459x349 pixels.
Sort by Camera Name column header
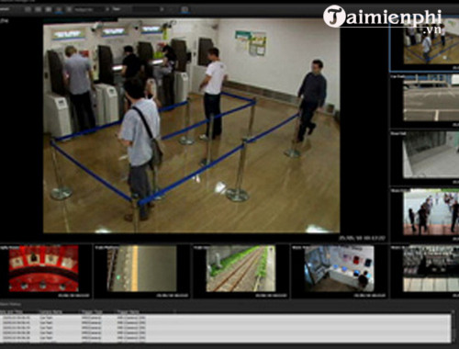[50, 312]
